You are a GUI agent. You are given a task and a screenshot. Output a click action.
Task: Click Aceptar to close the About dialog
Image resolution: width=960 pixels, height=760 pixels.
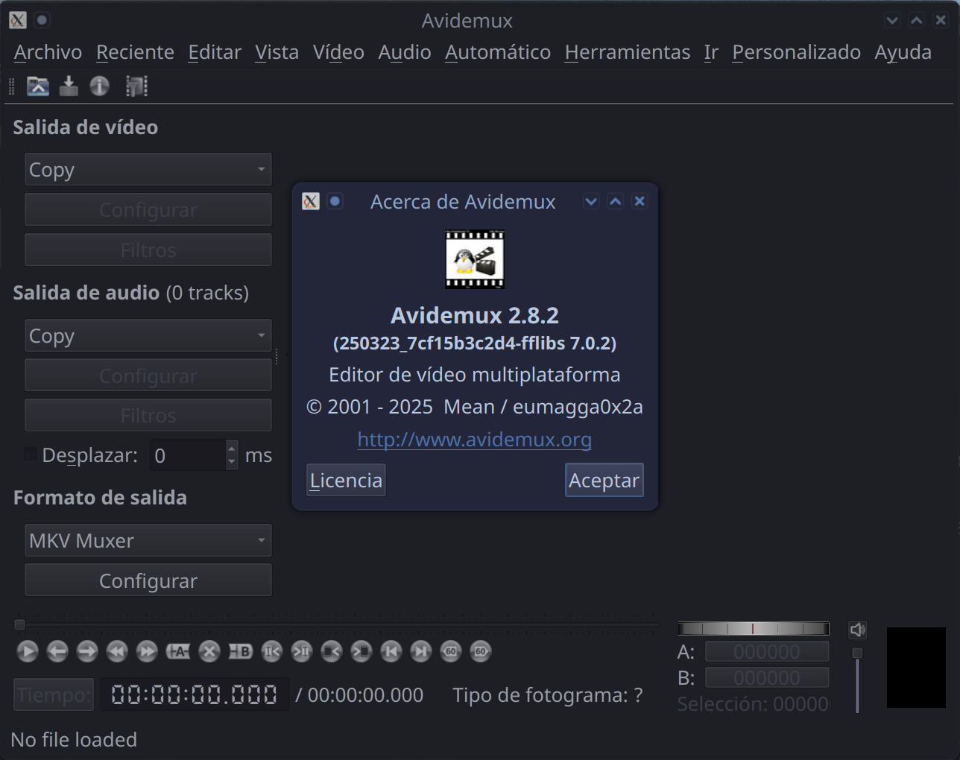pyautogui.click(x=604, y=480)
